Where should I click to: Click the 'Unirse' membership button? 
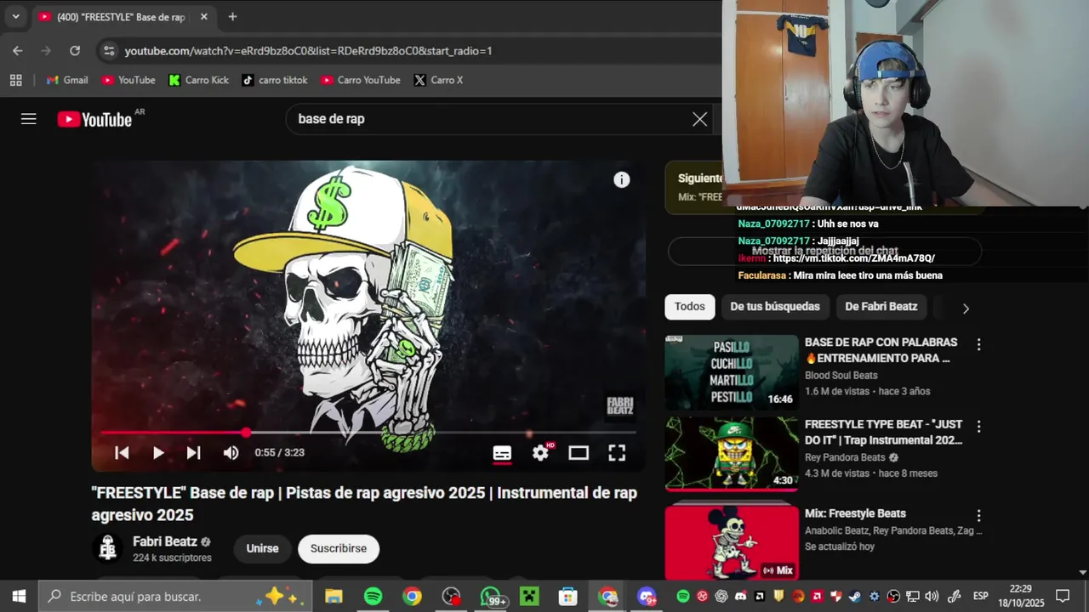tap(262, 549)
